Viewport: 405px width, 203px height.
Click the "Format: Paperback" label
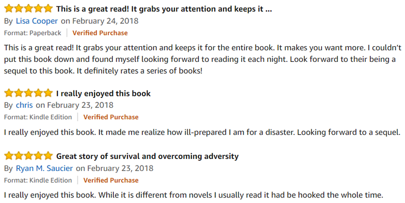point(33,33)
